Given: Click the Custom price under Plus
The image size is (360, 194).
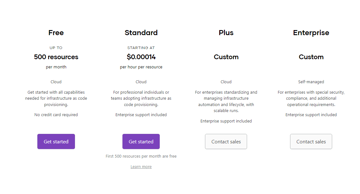Looking at the screenshot, I should 226,57.
